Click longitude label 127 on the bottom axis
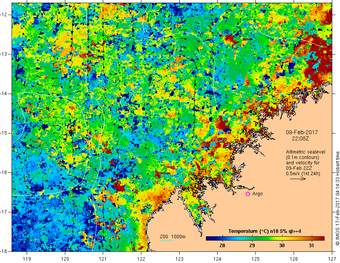This screenshot has width=340, height=263. pyautogui.click(x=332, y=259)
